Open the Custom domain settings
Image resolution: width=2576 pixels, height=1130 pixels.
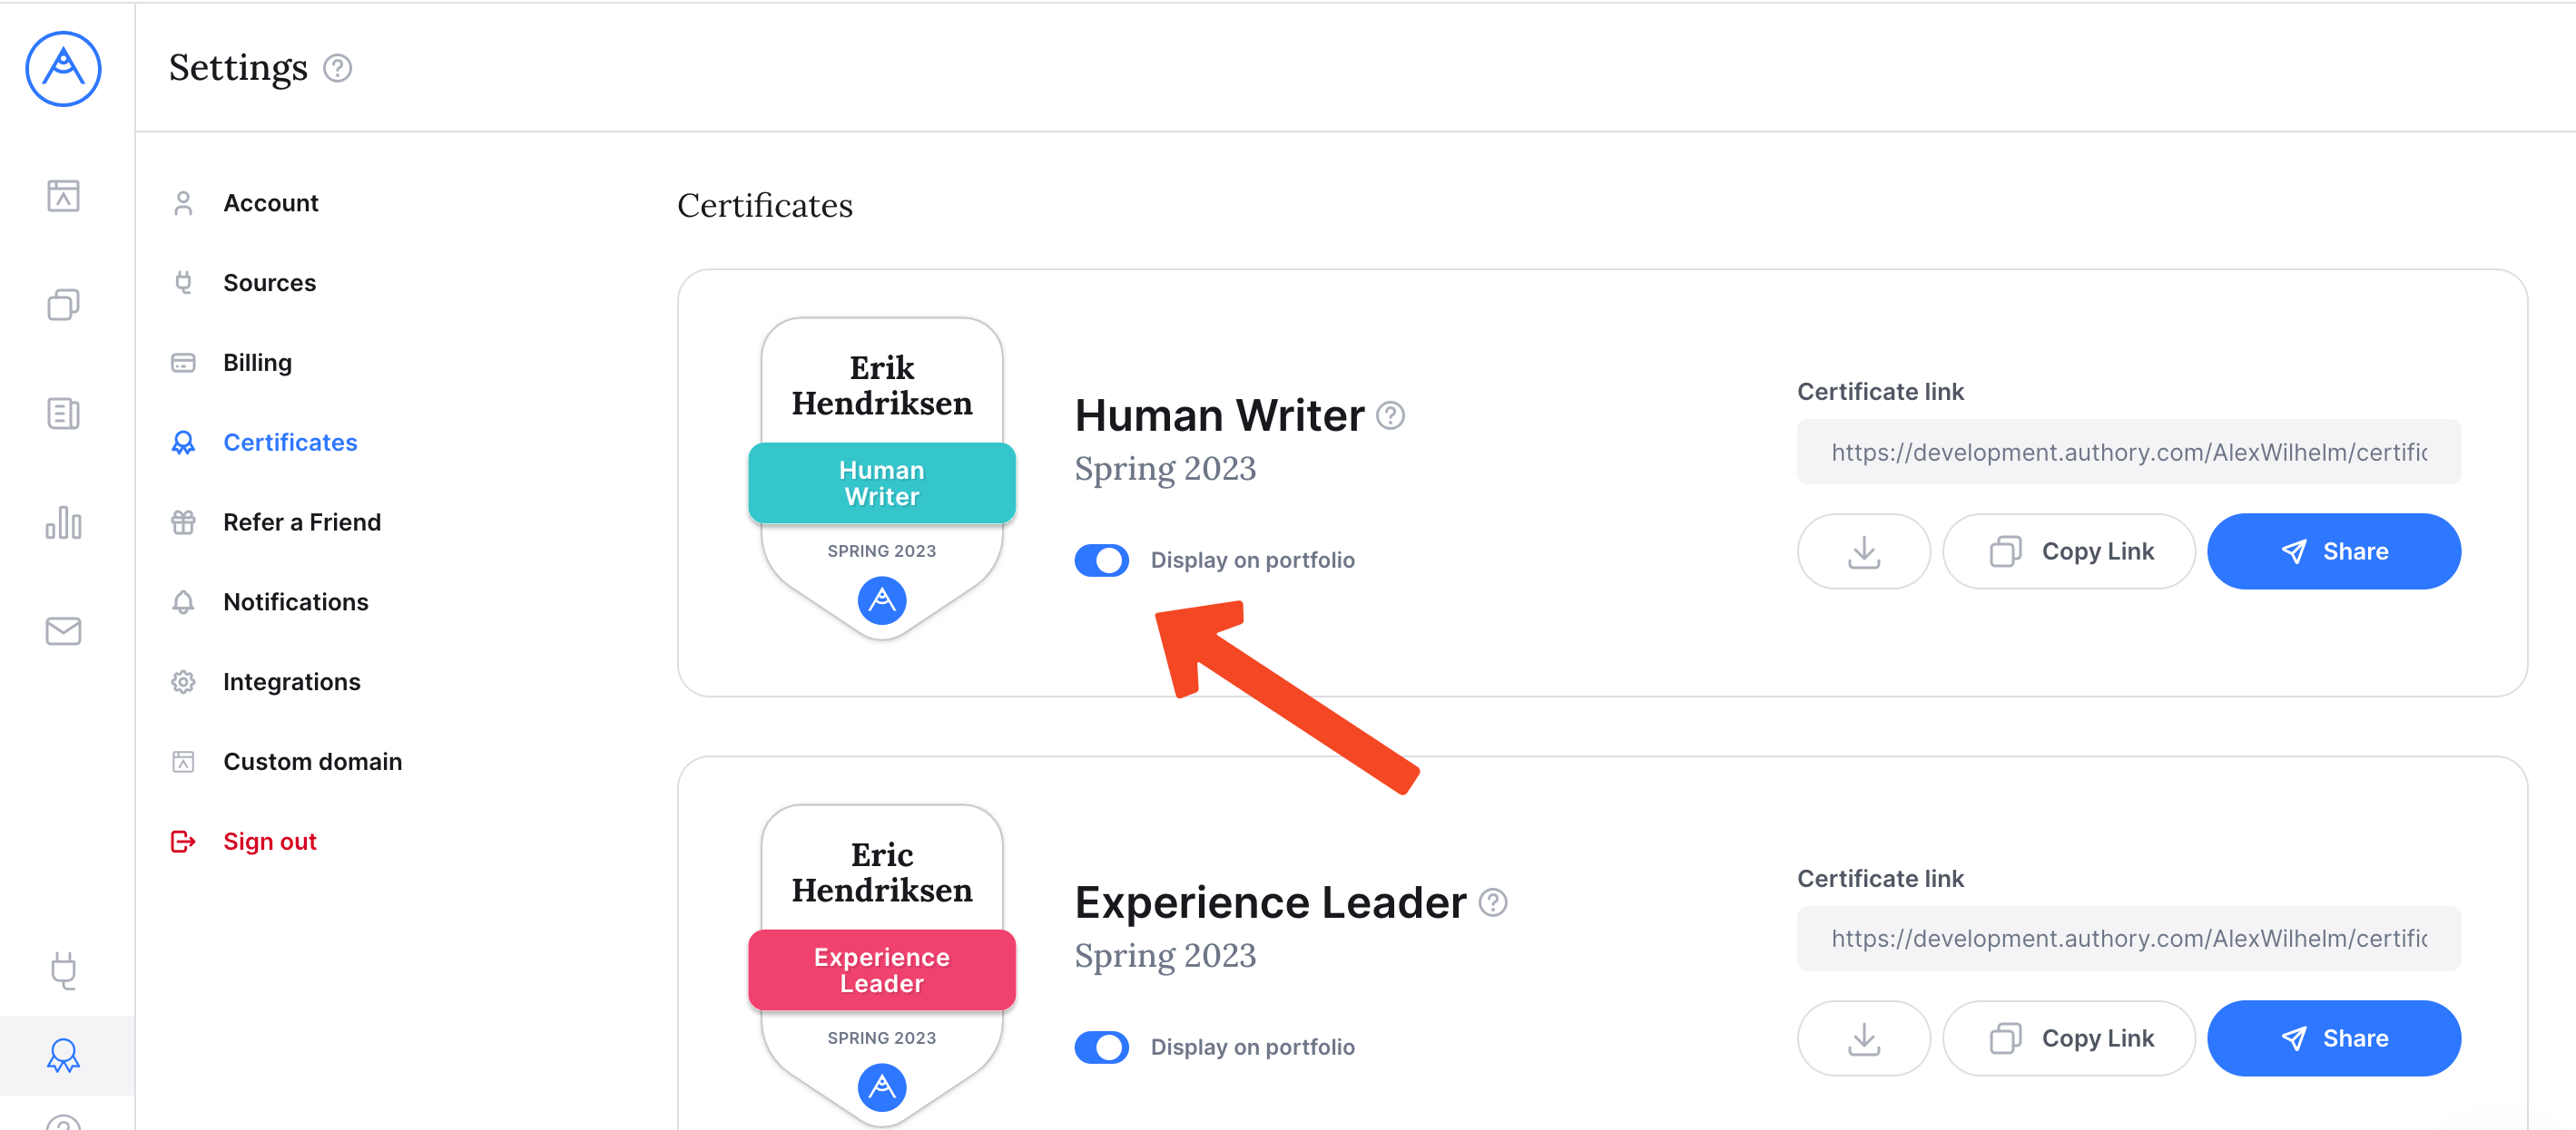click(312, 761)
